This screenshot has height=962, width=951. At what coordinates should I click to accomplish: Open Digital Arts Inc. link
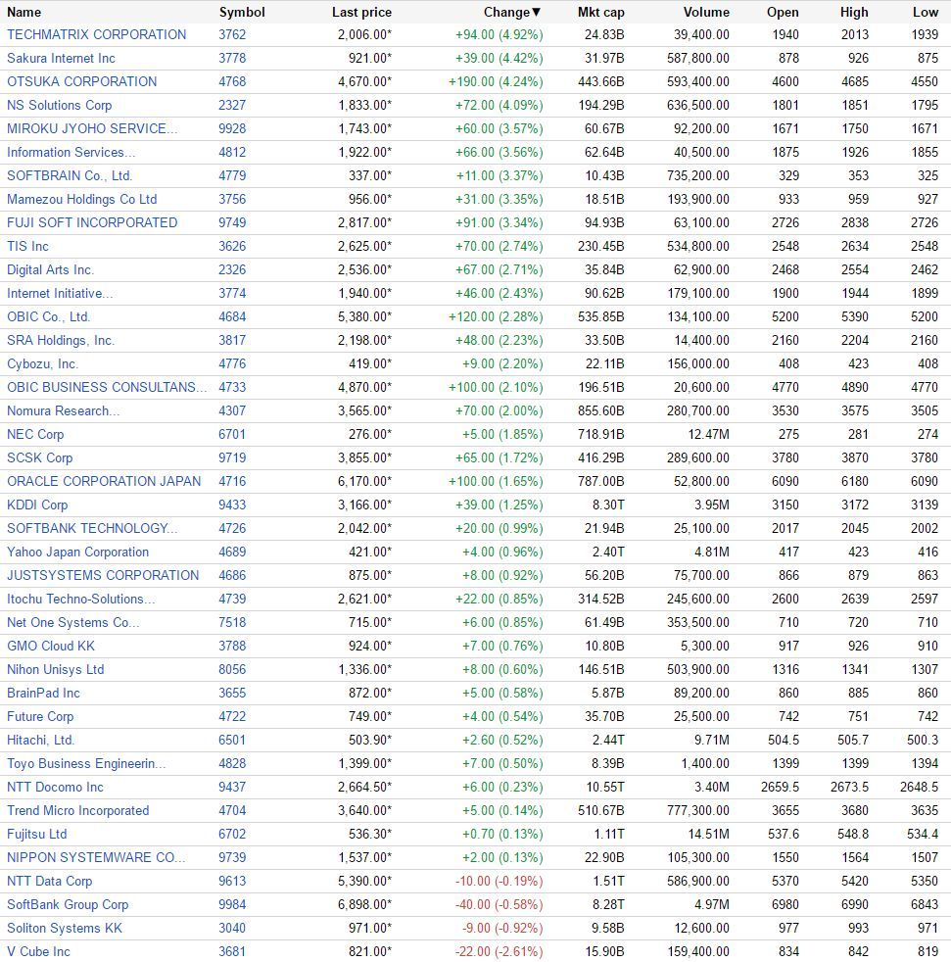50,270
